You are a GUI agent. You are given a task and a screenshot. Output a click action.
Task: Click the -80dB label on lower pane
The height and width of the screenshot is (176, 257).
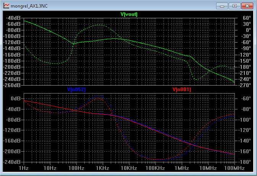(13, 120)
